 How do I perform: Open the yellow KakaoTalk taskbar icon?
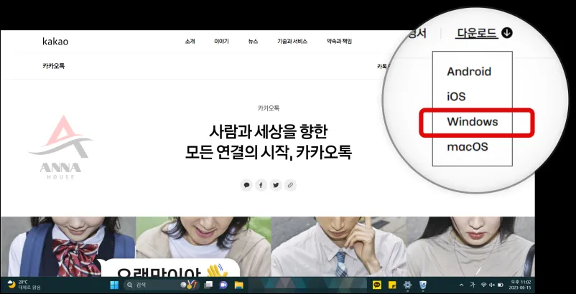point(376,285)
